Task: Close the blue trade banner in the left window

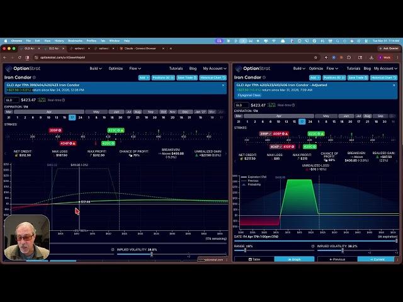Action: pyautogui.click(x=223, y=85)
